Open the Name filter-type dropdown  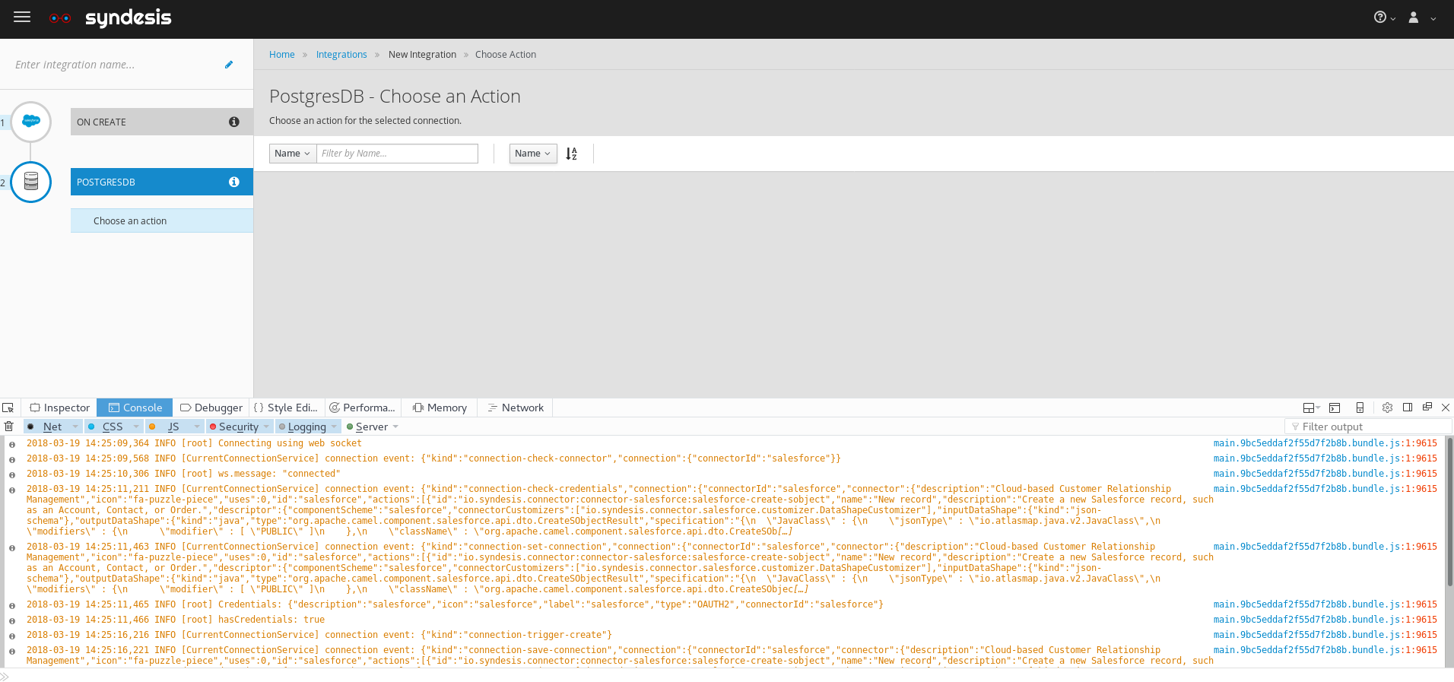tap(293, 154)
